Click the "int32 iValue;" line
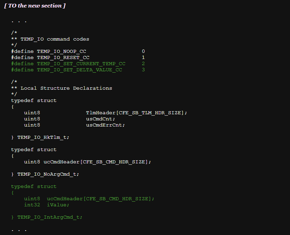The height and width of the screenshot is (235, 290). click(47, 205)
